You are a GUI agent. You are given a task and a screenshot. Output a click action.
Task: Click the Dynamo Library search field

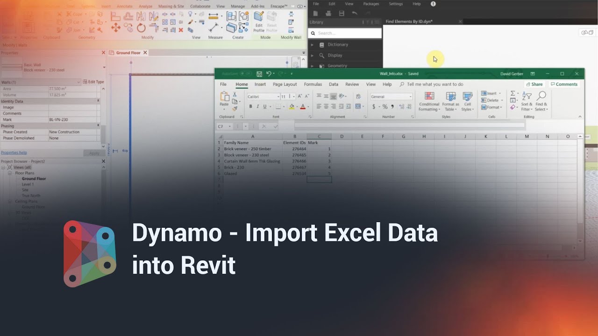pyautogui.click(x=345, y=33)
